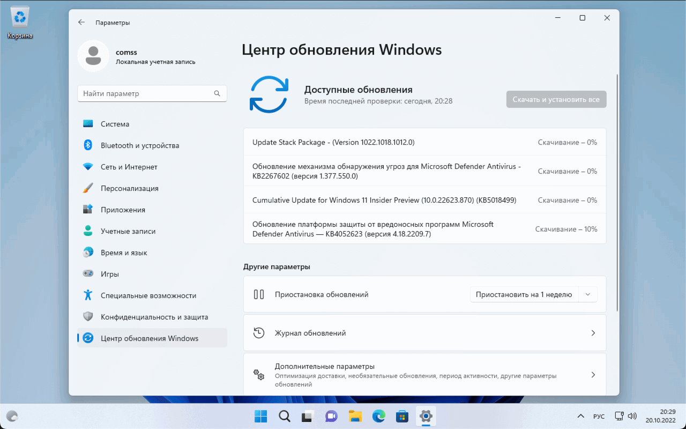This screenshot has height=429, width=686.
Task: Click the Приложения apps icon
Action: (x=88, y=210)
